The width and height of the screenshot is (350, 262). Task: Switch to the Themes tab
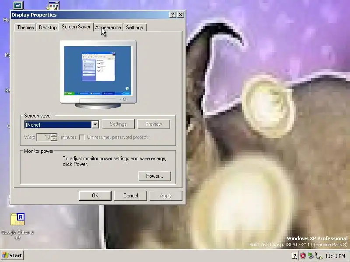(25, 28)
